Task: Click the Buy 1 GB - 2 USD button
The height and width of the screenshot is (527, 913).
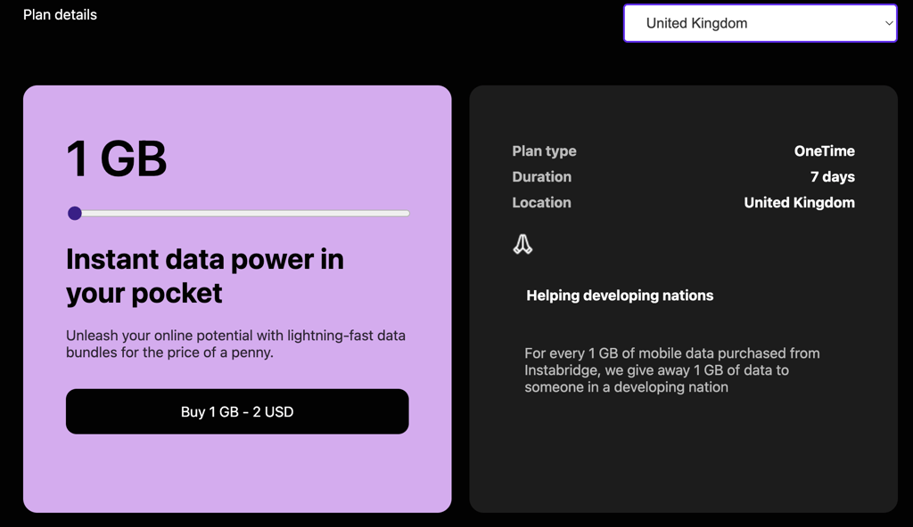Action: point(237,411)
